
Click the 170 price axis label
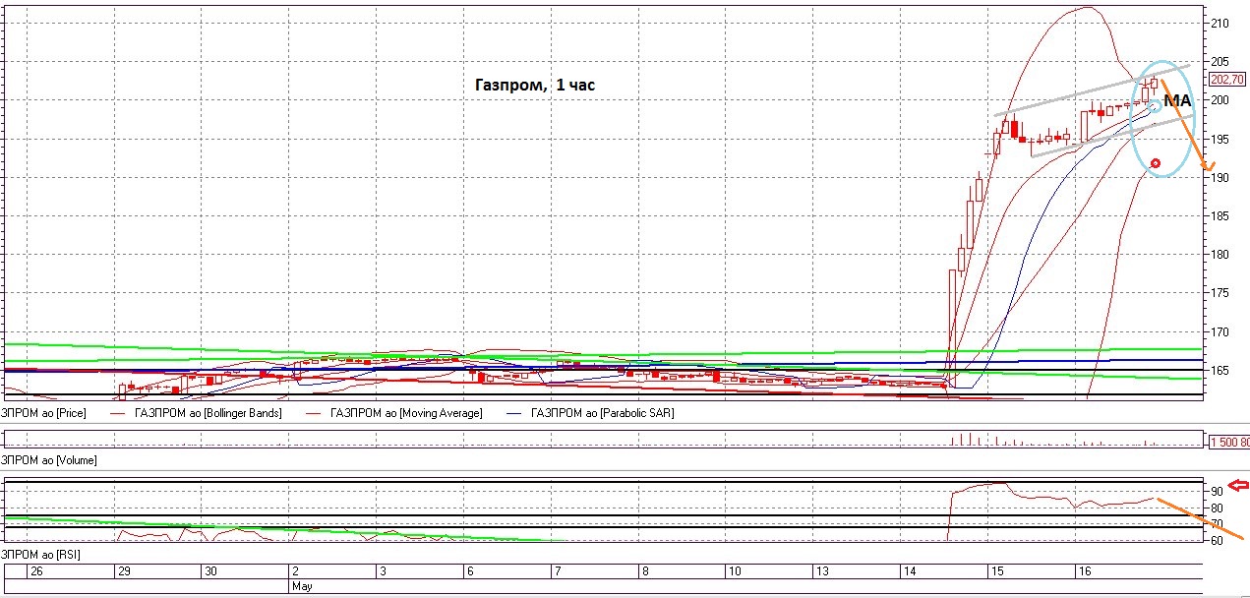pos(1220,332)
